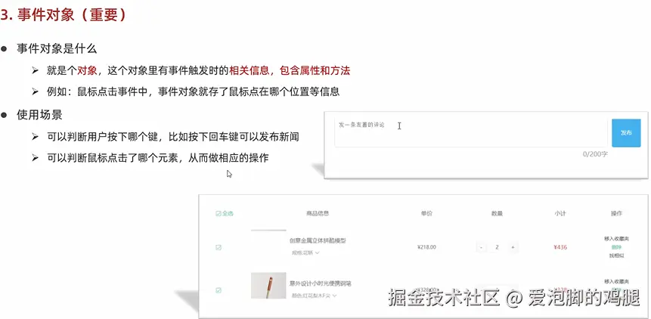This screenshot has width=651, height=319.
Task: Click 移入收藏夹 for the 创意金属立体拼酷模型 row
Action: point(616,239)
